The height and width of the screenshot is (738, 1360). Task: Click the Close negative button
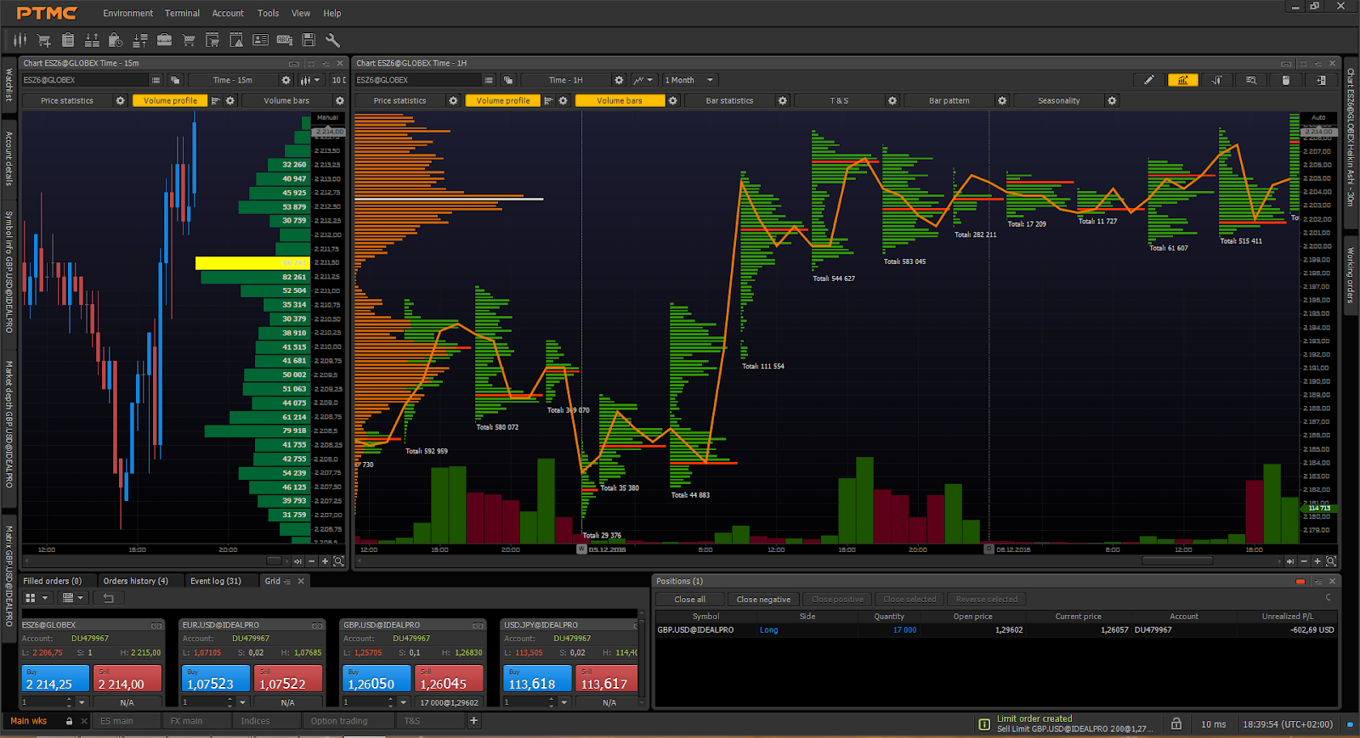point(763,599)
